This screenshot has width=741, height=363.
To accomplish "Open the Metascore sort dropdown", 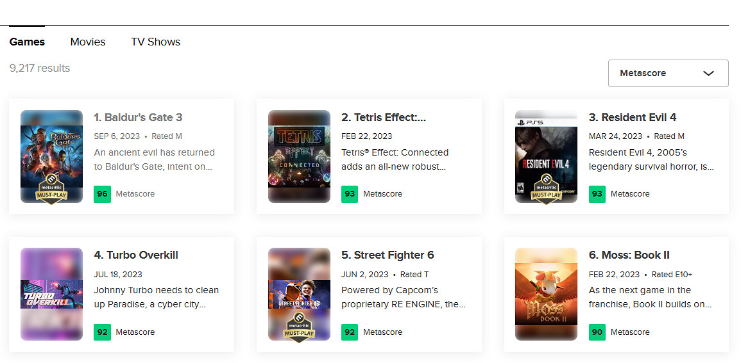I will (667, 73).
